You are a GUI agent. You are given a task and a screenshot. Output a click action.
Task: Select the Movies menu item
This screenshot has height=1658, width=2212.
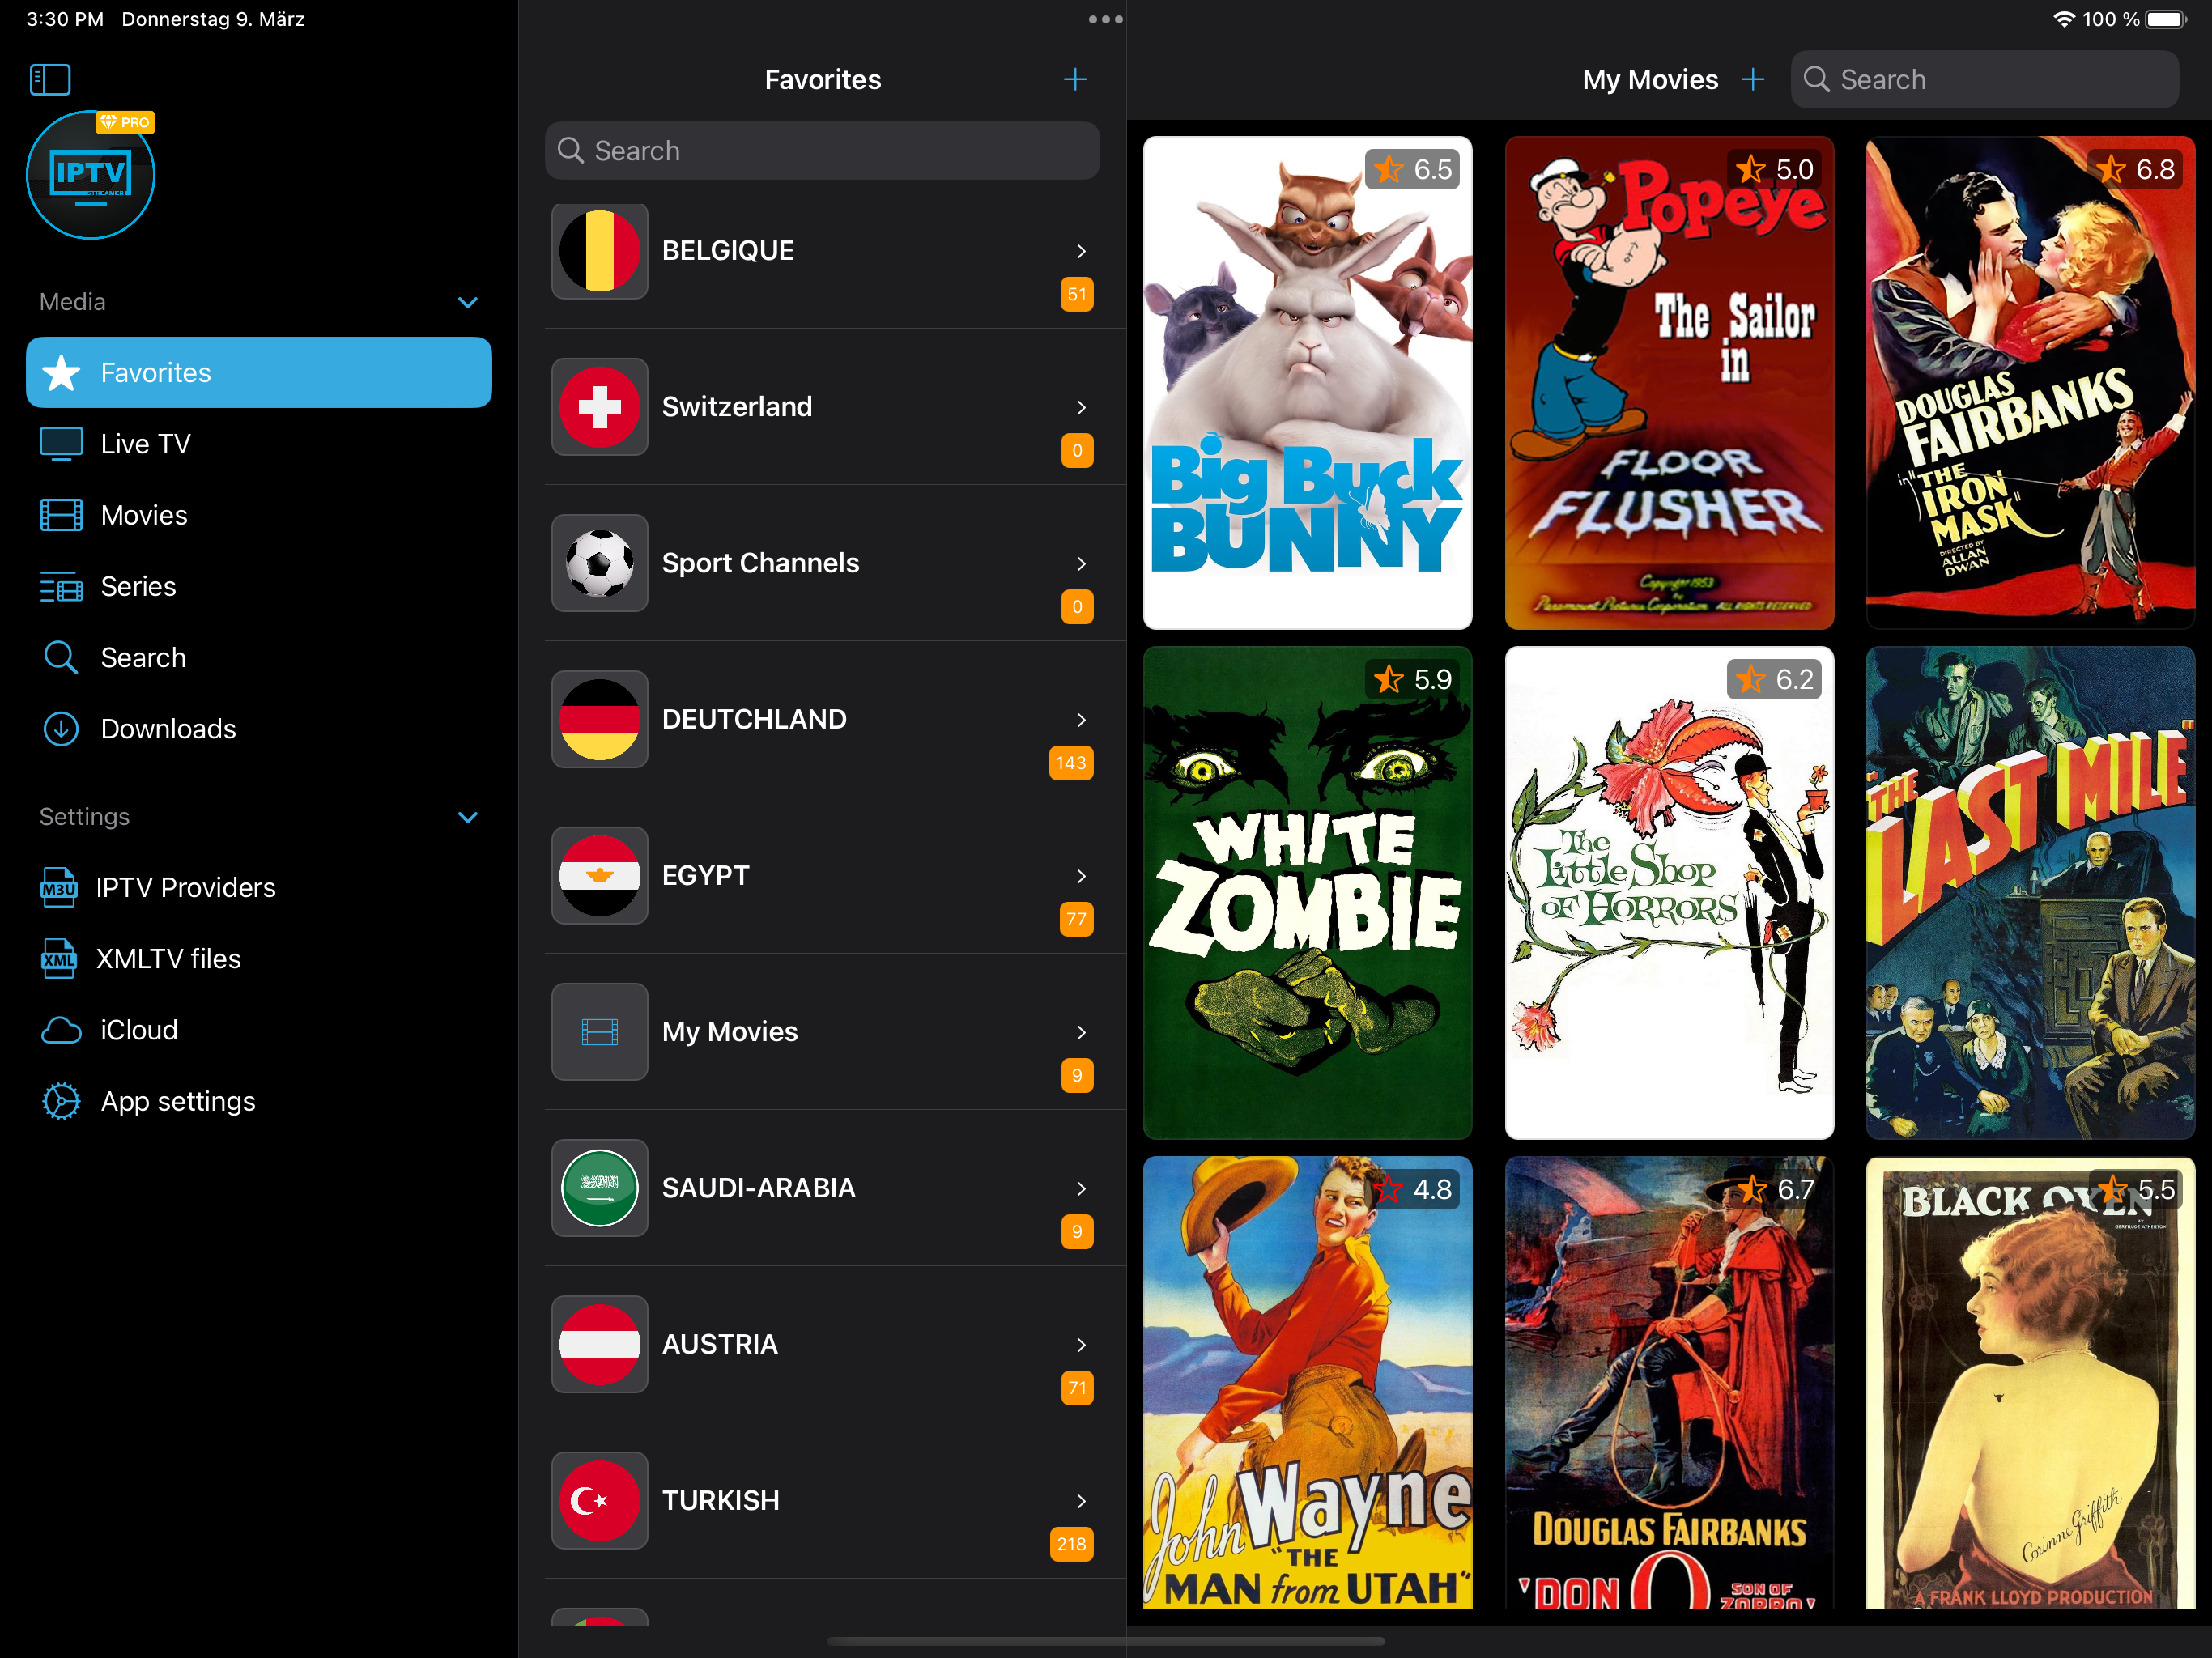144,515
